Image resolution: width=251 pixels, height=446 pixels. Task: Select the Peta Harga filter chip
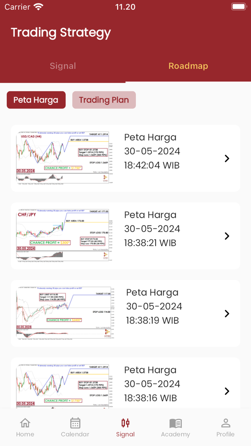coord(36,100)
